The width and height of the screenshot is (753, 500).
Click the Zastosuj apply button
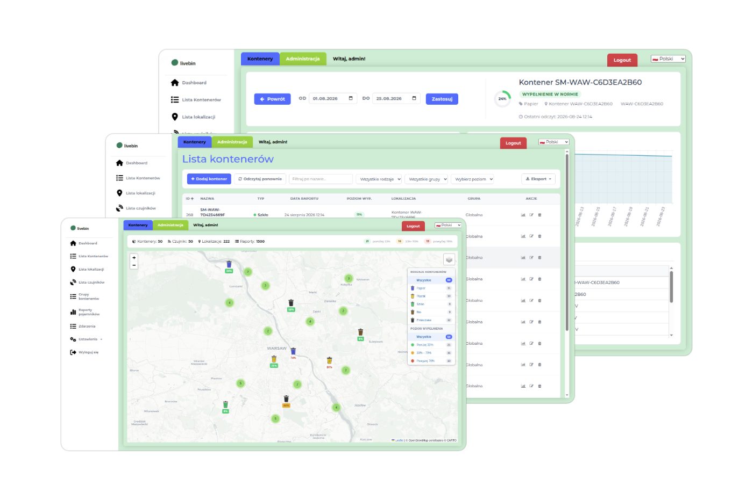click(442, 99)
